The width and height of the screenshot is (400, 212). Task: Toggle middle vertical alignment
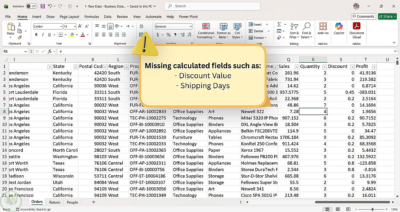[104, 26]
